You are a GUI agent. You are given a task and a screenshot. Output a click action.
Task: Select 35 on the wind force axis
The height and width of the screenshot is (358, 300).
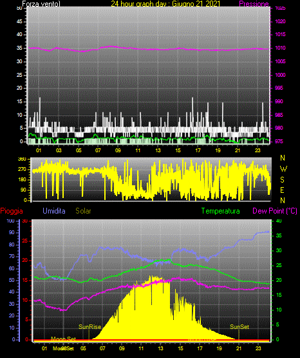(19, 48)
